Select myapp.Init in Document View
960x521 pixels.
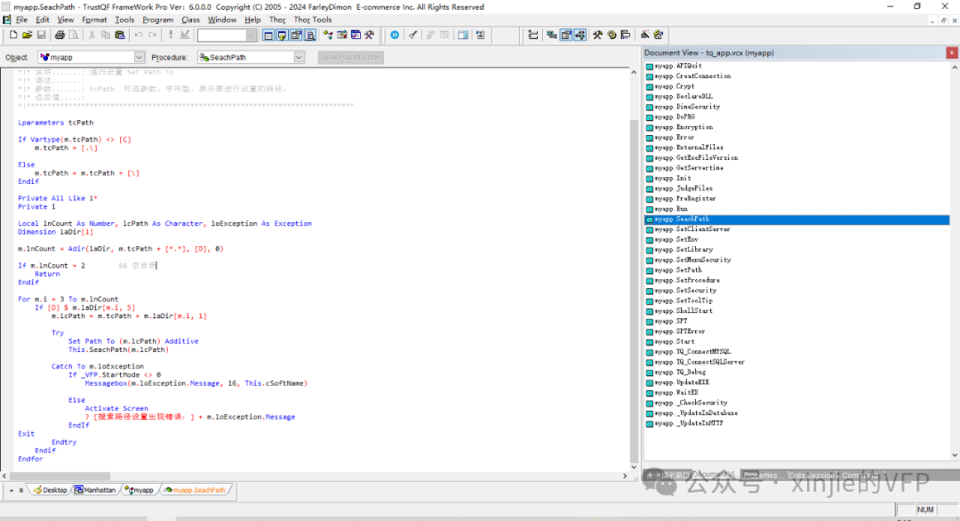pos(672,178)
